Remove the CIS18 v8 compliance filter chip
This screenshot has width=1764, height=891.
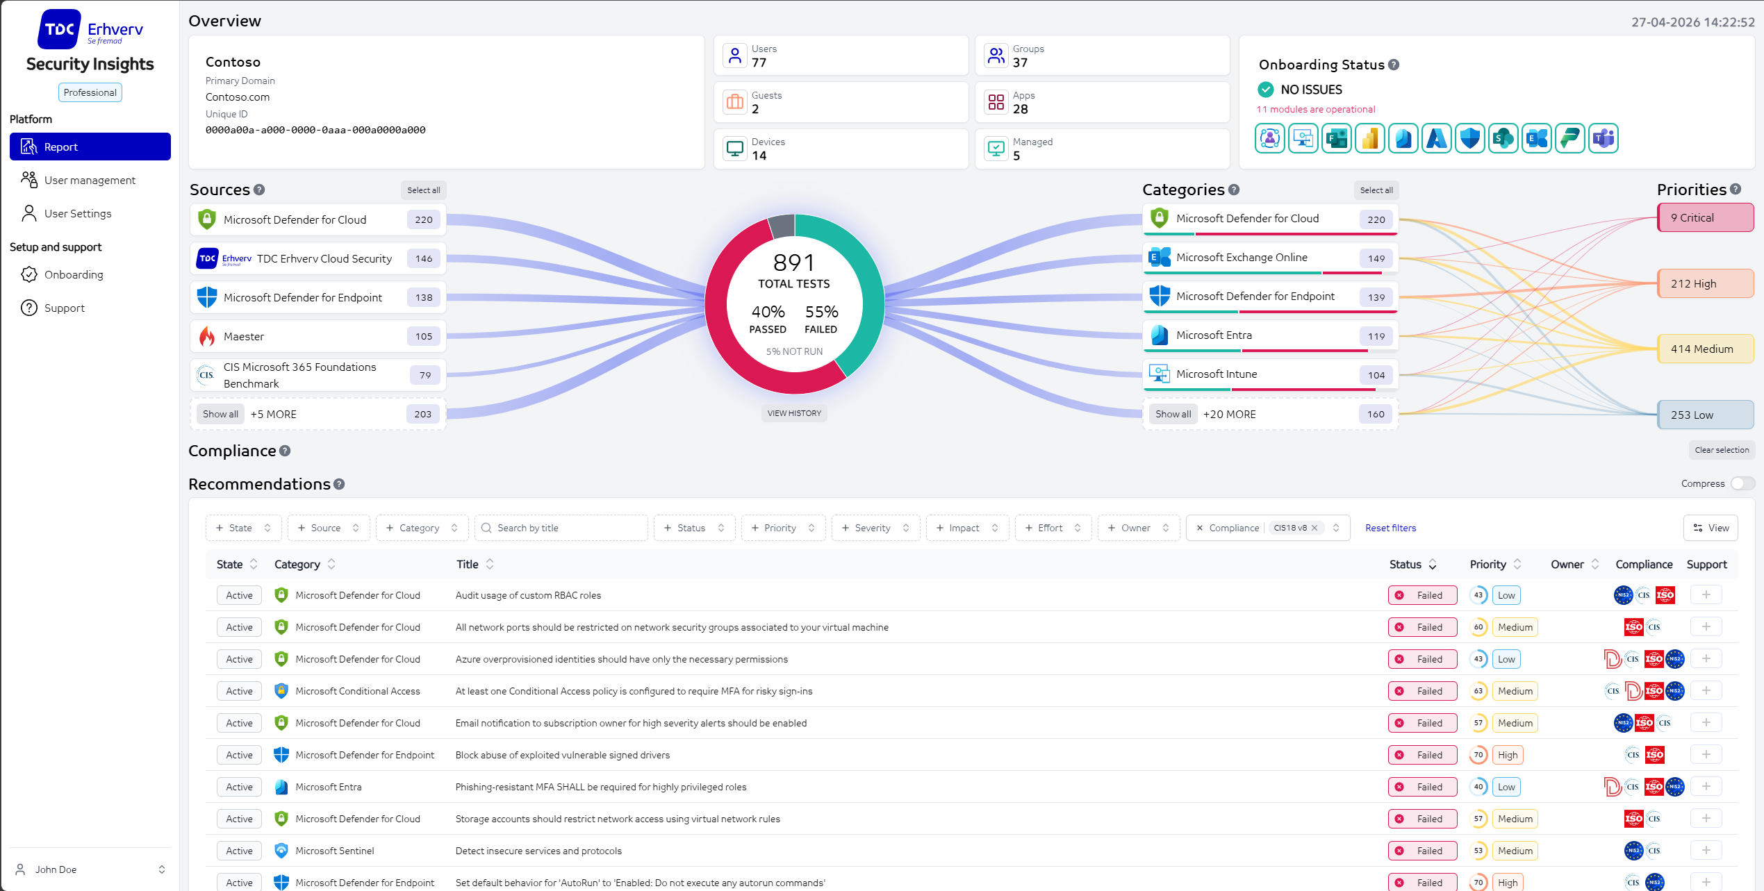pyautogui.click(x=1315, y=528)
